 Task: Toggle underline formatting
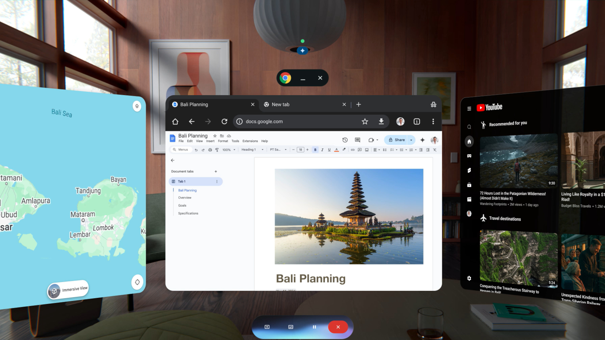tap(329, 150)
